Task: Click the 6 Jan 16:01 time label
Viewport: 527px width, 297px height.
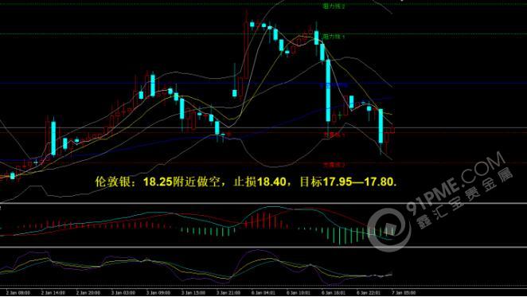Action: tap(334, 293)
